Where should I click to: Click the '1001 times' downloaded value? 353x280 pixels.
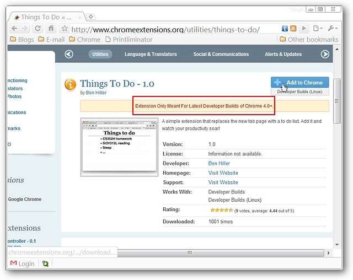pyautogui.click(x=221, y=222)
